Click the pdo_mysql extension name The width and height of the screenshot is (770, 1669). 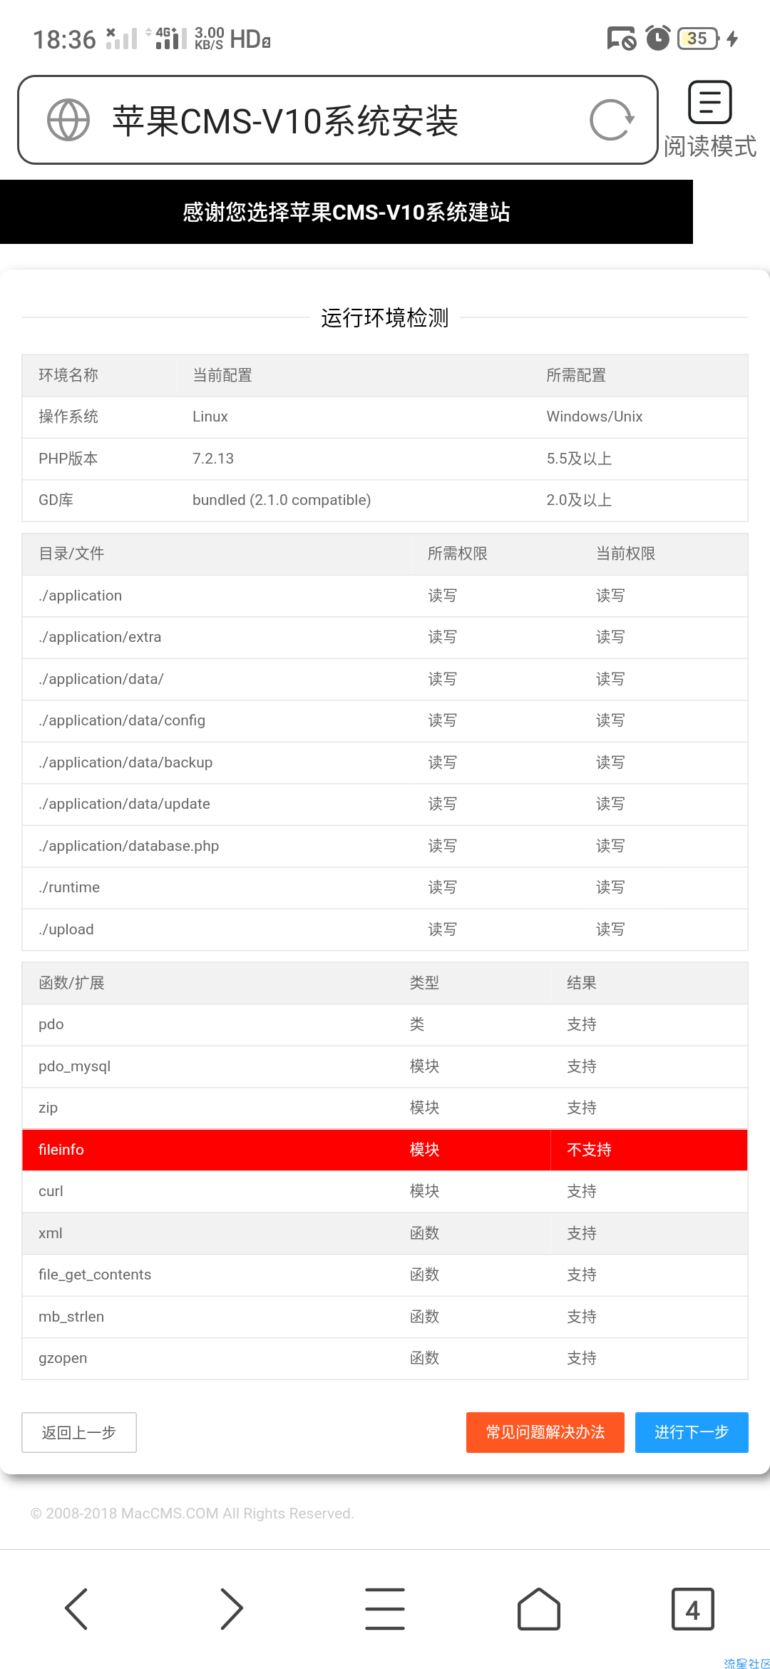(x=75, y=1066)
